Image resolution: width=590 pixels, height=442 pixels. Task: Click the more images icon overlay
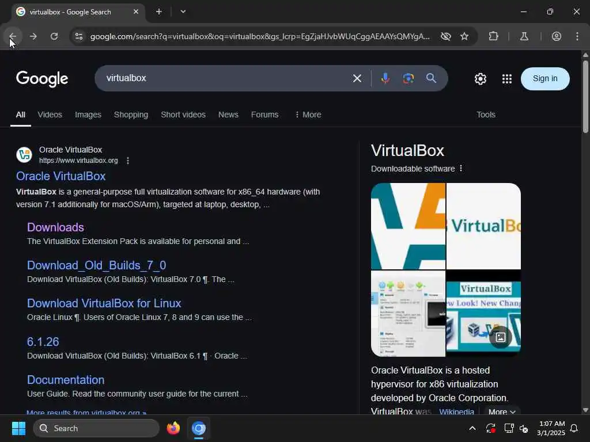tap(501, 337)
